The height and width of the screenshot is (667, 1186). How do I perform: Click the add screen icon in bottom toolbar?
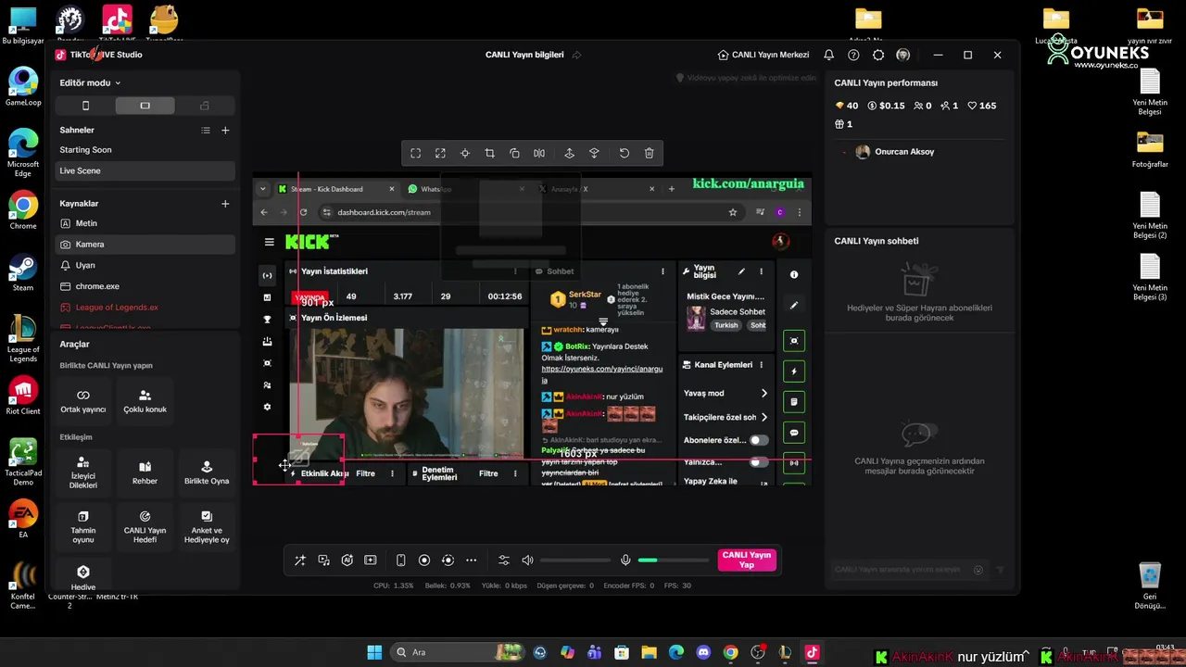[371, 560]
